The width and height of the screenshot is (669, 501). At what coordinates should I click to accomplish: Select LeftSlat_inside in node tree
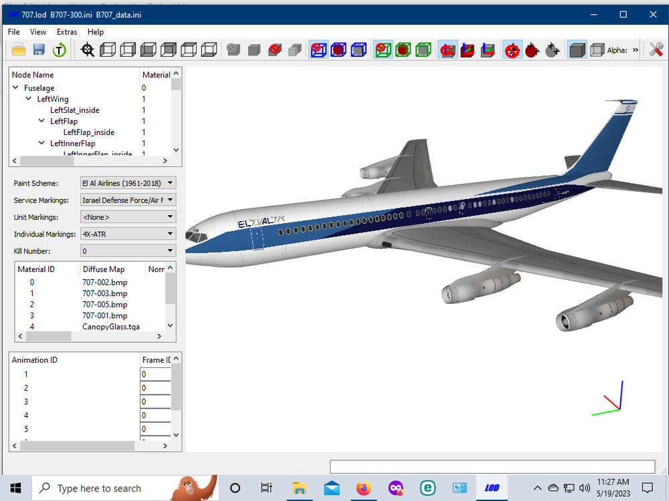point(75,110)
